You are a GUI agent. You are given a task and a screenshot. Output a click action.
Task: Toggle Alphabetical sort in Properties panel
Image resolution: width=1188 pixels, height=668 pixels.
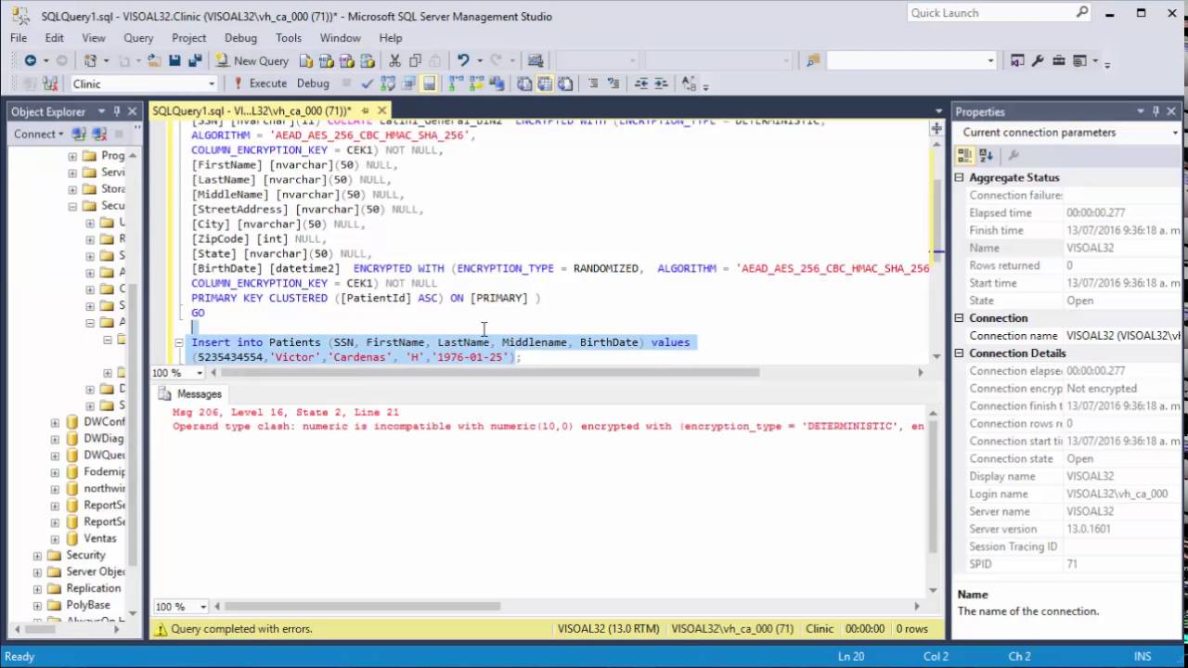[x=986, y=155]
